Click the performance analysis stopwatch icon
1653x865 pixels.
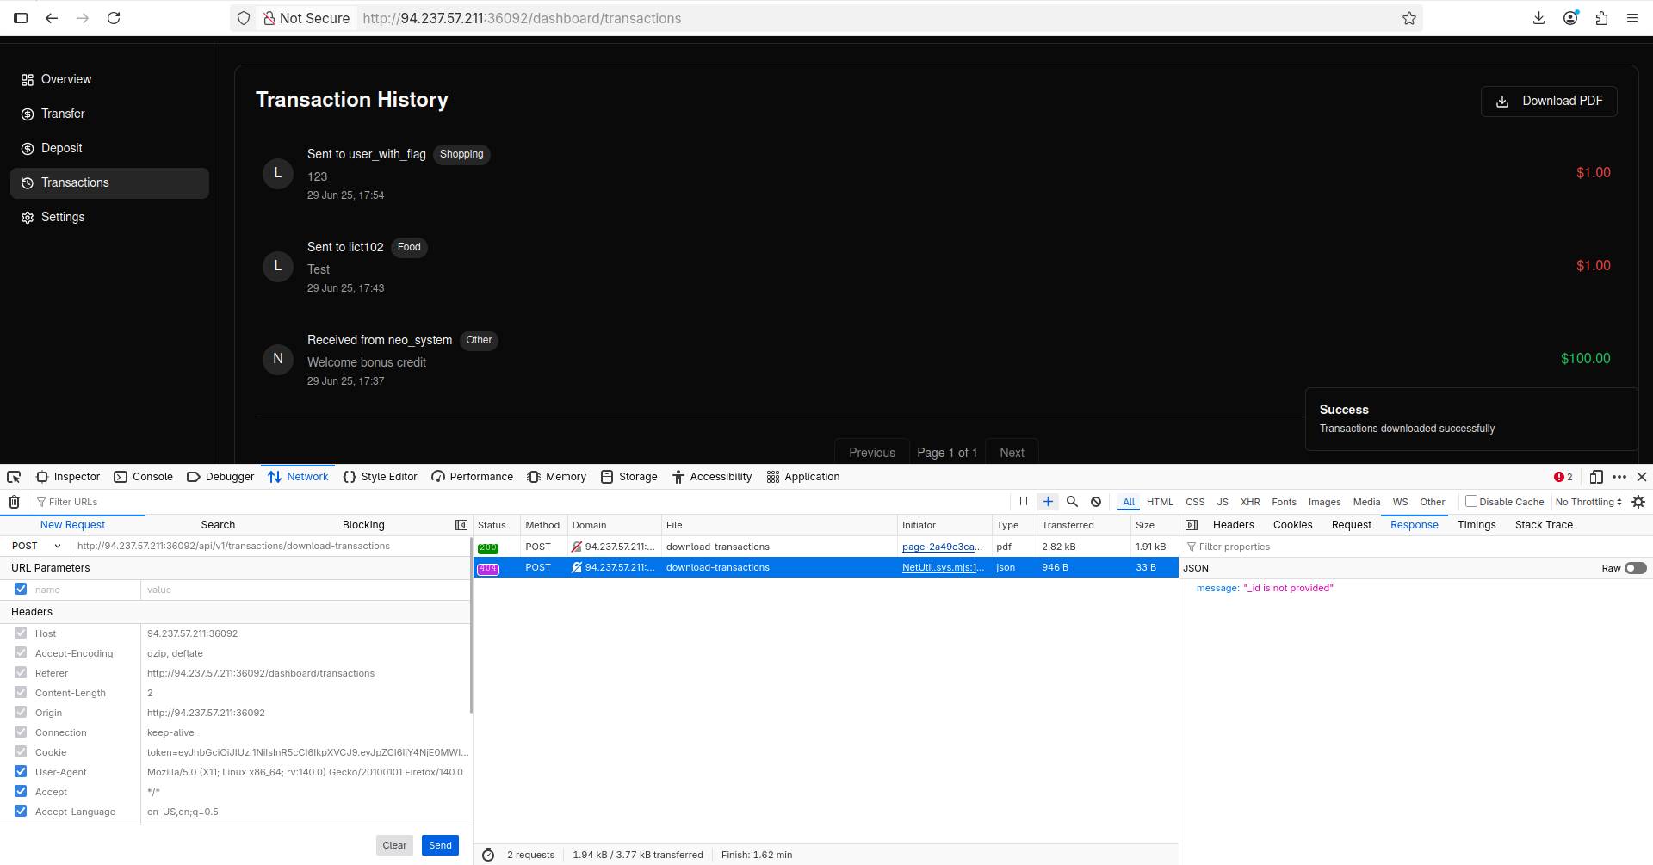tap(488, 855)
